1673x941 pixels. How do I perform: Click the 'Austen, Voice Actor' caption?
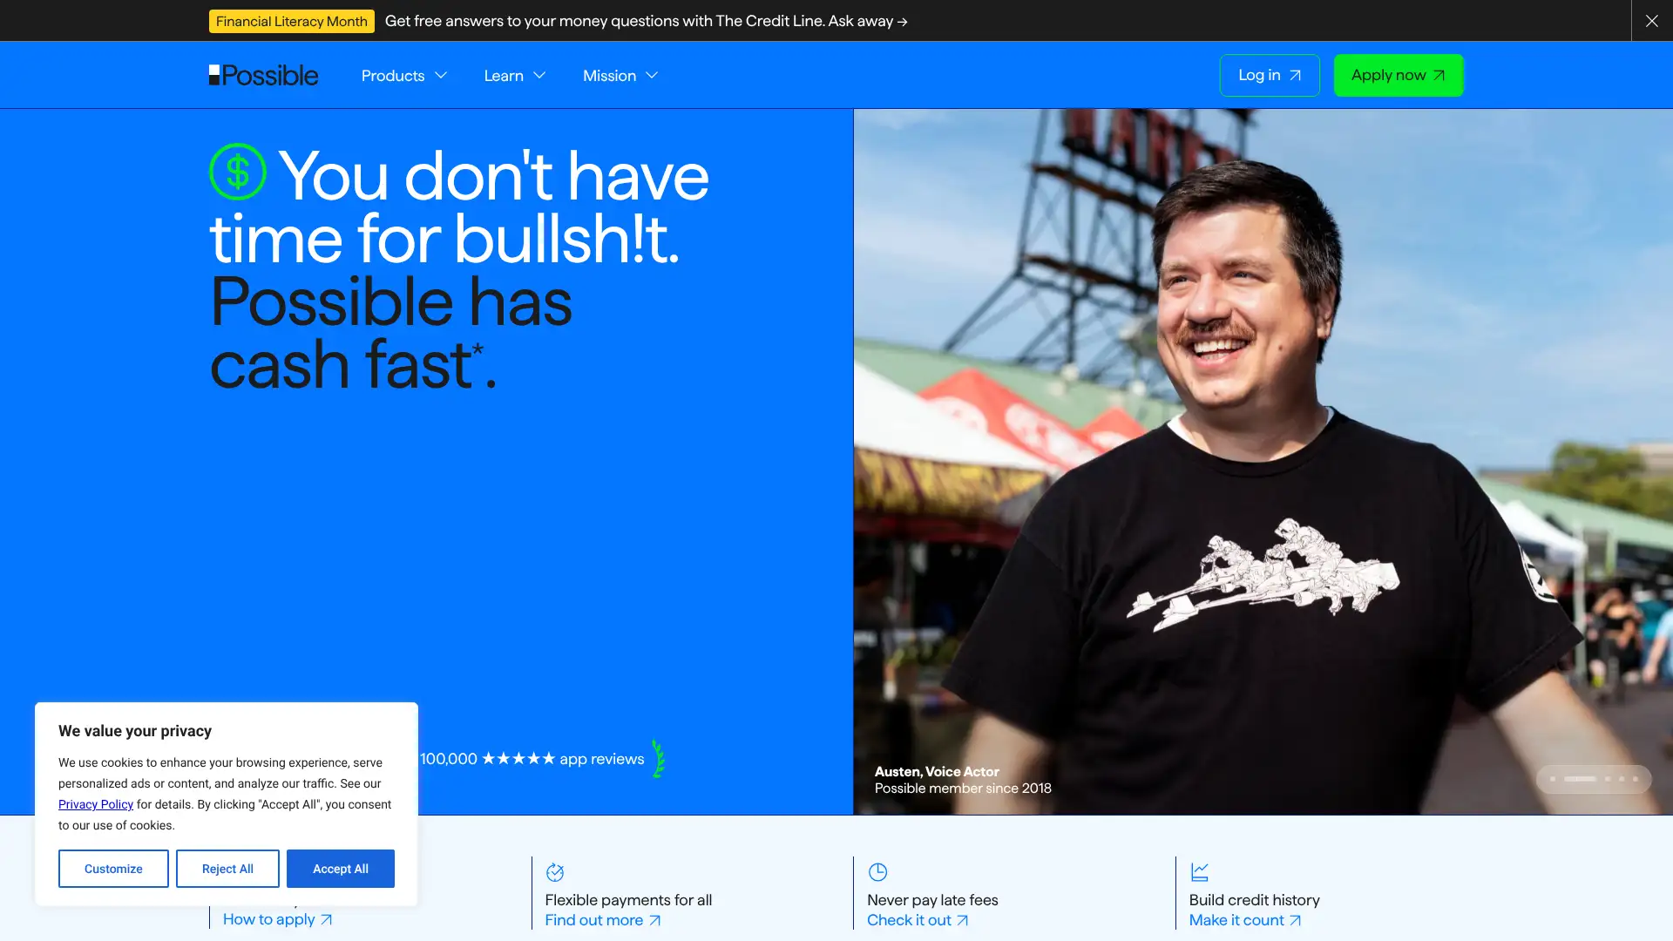tap(937, 771)
